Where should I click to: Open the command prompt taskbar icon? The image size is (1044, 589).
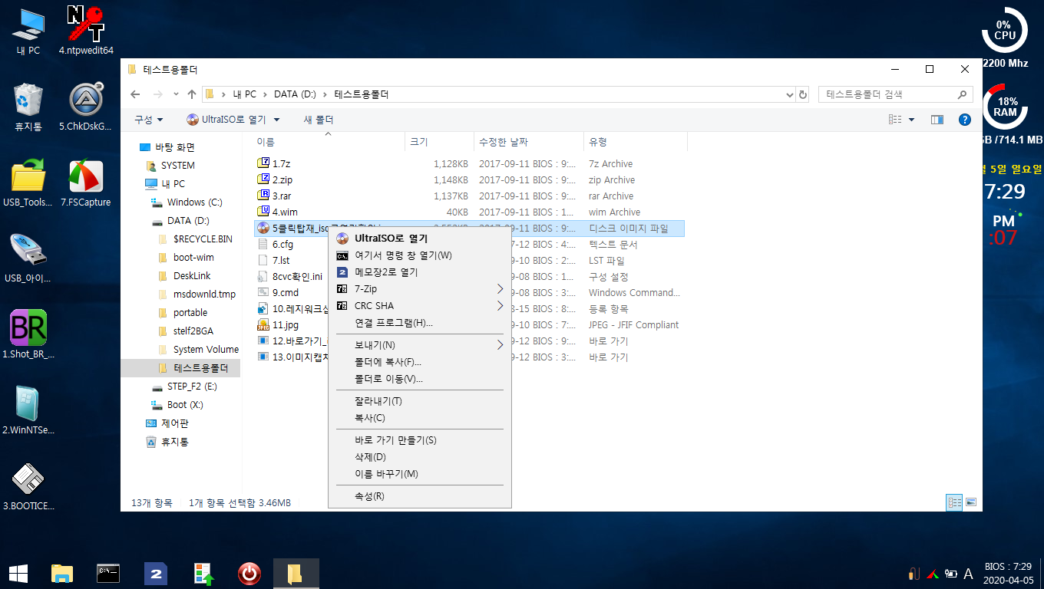tap(108, 573)
